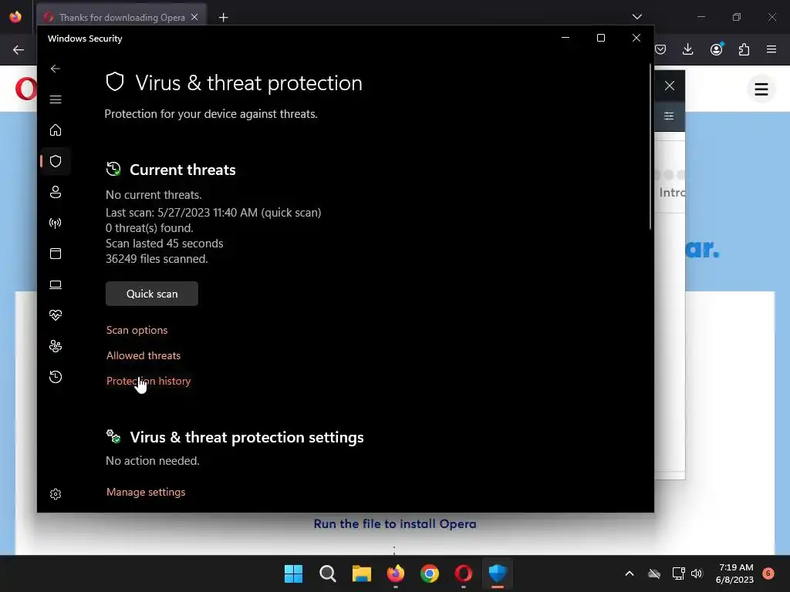This screenshot has height=592, width=790.
Task: Open Firefox extensions puzzle icon
Action: (x=744, y=49)
